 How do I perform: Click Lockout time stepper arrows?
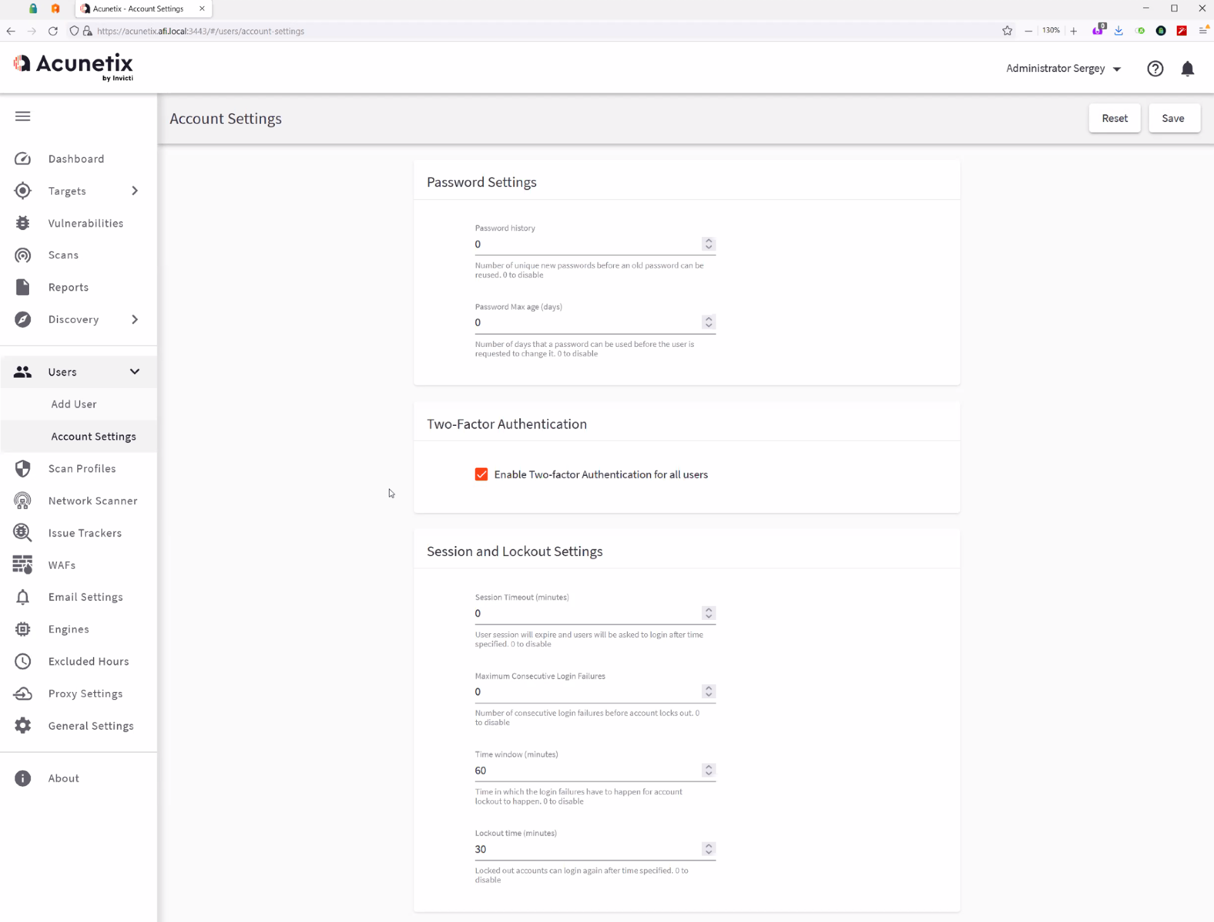pos(708,849)
